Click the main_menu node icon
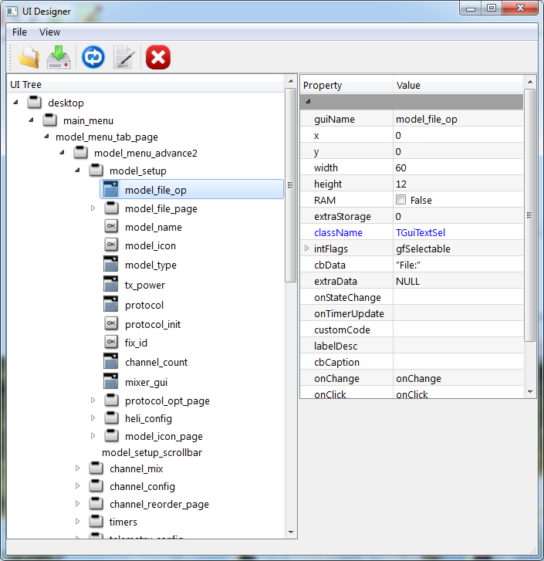This screenshot has height=561, width=544. (49, 120)
